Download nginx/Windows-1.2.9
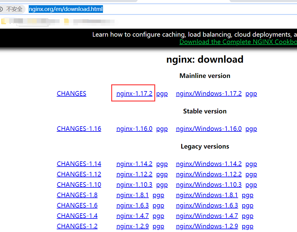Image resolution: width=297 pixels, height=232 pixels. (207, 226)
